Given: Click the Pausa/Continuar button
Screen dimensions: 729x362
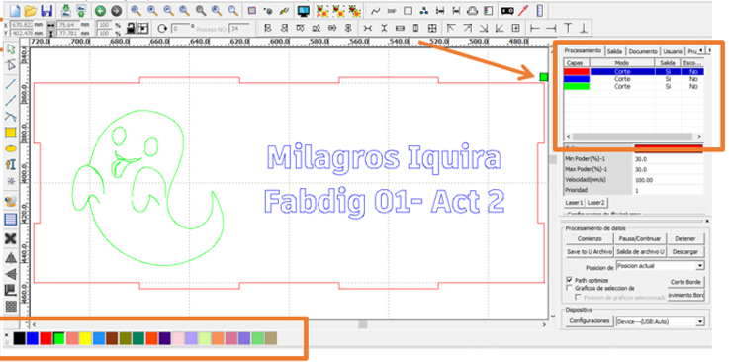Looking at the screenshot, I should click(x=640, y=238).
